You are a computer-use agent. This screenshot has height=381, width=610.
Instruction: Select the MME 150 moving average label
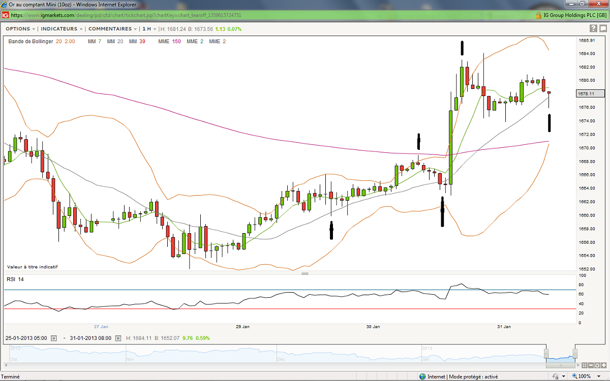tap(169, 41)
